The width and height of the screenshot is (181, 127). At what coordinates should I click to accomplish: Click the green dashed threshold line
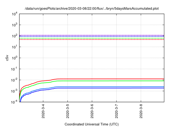[92, 38]
